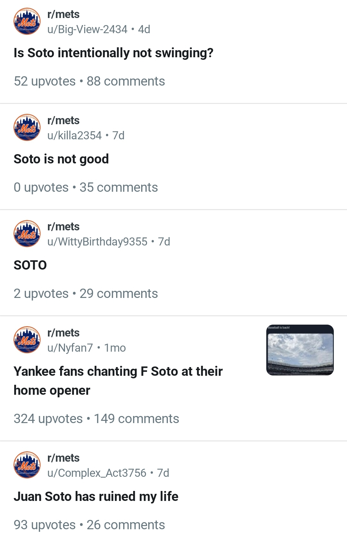Click Mets icon on Nyfan7's post

(x=27, y=340)
